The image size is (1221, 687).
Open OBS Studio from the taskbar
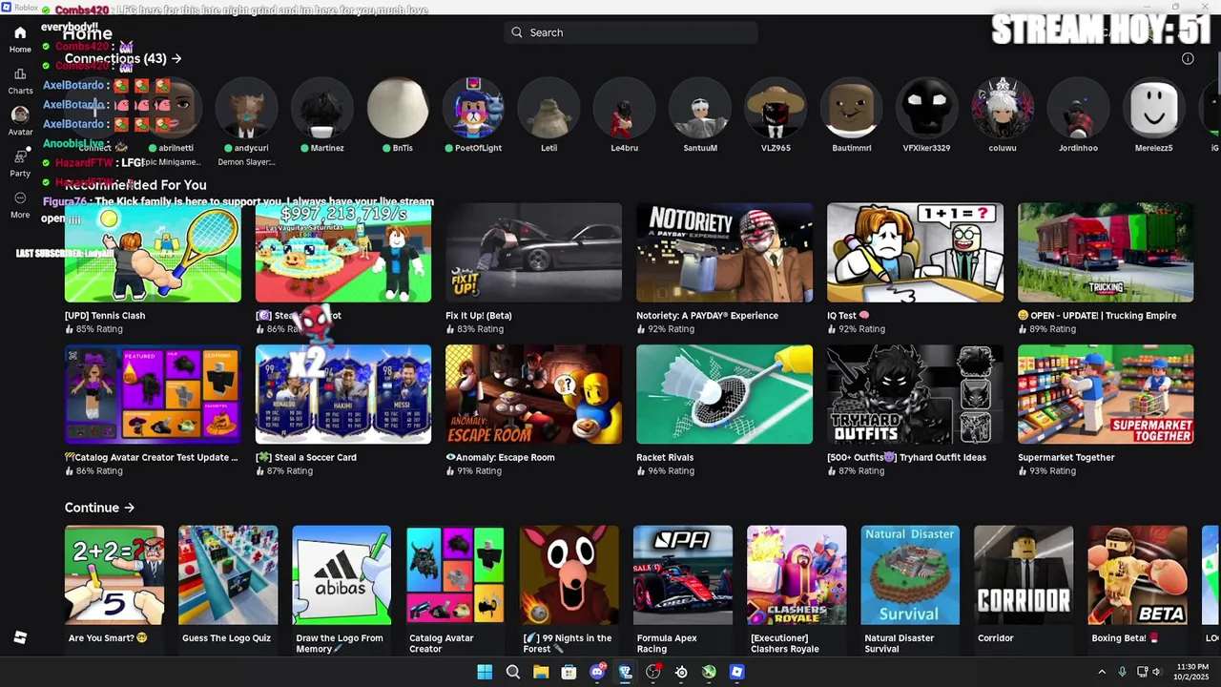(x=652, y=672)
